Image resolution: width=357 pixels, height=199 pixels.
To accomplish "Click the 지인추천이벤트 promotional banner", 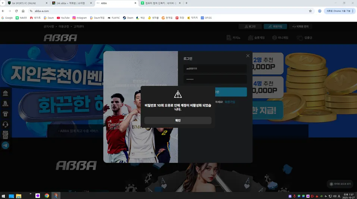I will click(x=52, y=74).
